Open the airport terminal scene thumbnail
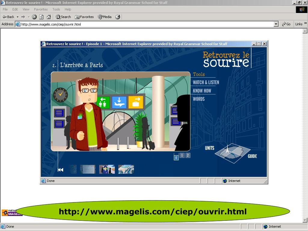Viewport: 308px width, 231px height. pos(126,169)
